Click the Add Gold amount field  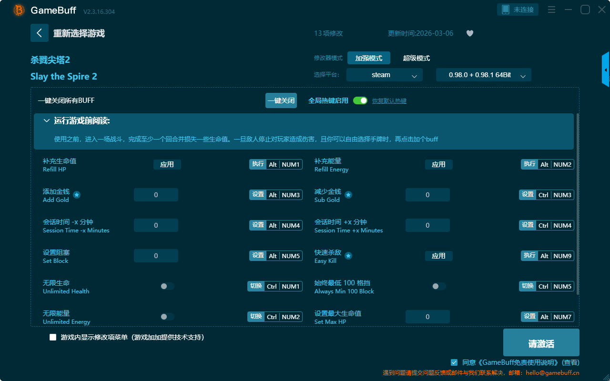tap(156, 195)
